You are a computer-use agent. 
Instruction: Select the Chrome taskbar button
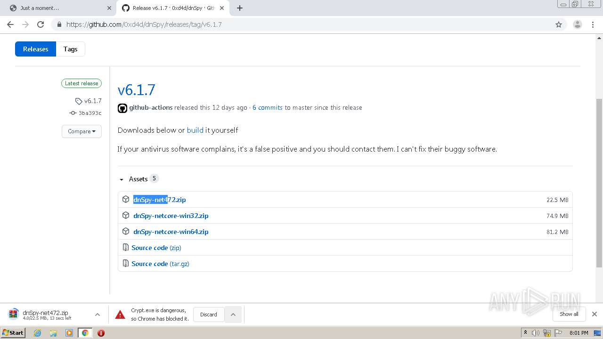(85, 333)
